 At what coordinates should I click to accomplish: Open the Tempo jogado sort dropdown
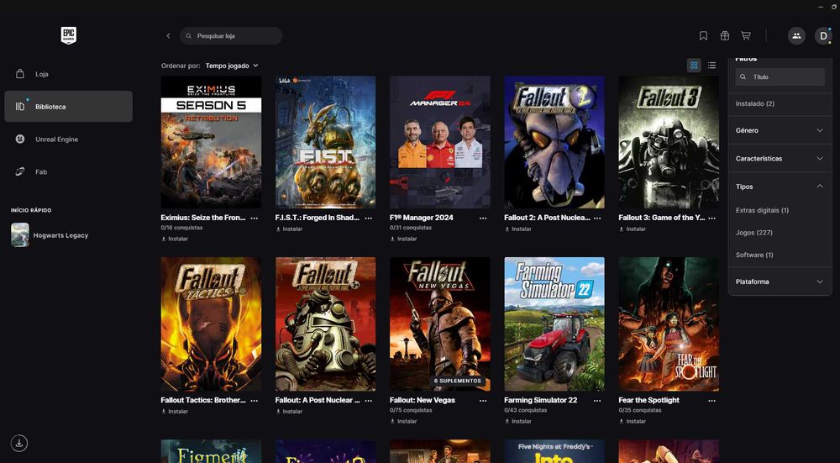[x=232, y=66]
